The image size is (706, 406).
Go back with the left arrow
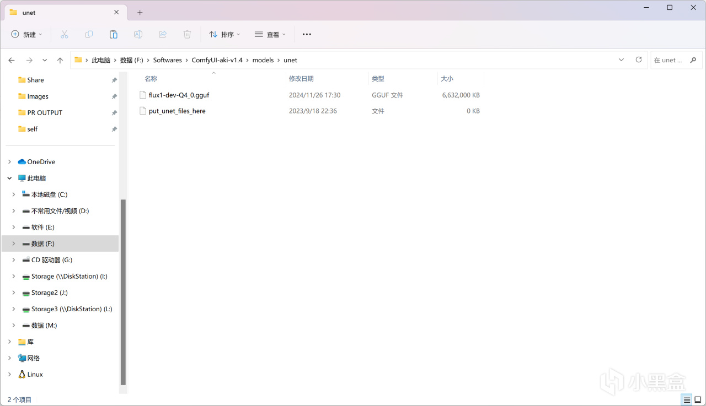point(12,60)
